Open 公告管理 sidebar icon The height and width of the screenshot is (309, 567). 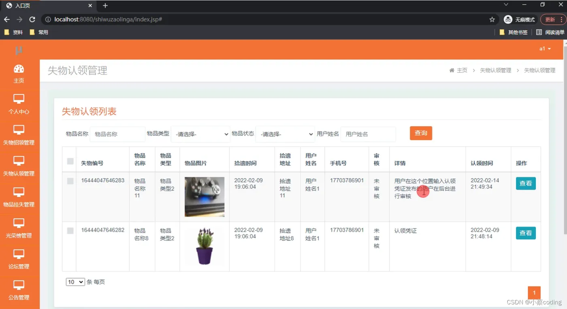19,285
